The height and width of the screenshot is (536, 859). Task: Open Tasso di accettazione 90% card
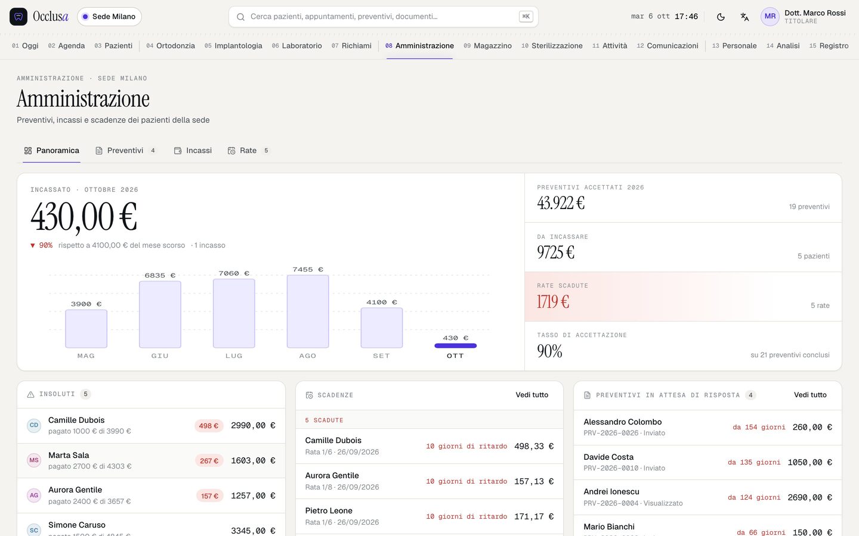[x=683, y=346]
